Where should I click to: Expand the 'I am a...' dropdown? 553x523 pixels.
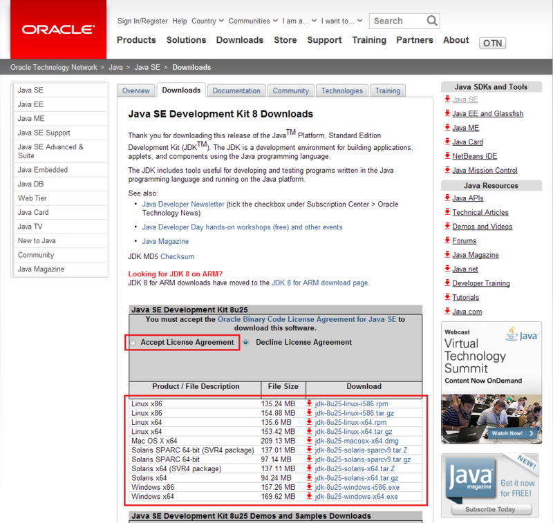[x=299, y=21]
